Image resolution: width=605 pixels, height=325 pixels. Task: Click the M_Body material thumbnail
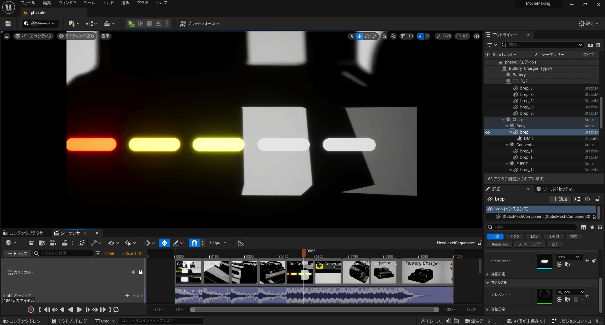pyautogui.click(x=544, y=296)
